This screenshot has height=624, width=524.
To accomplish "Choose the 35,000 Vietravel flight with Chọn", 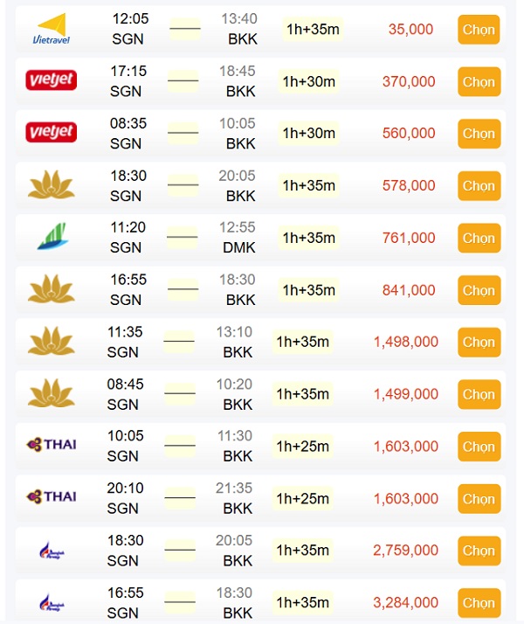I will pyautogui.click(x=479, y=30).
